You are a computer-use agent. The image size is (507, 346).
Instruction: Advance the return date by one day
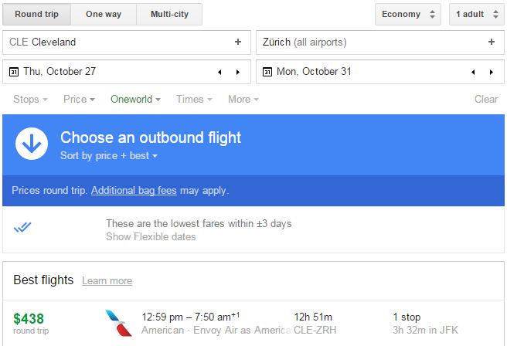pos(492,72)
